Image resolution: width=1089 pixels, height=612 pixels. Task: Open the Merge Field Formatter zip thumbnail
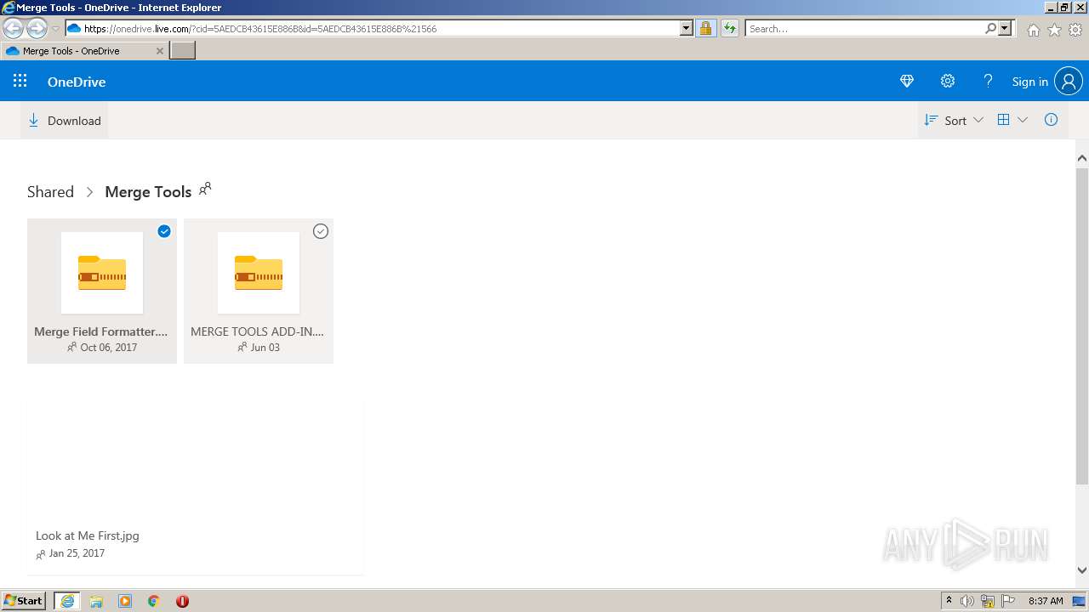[102, 273]
